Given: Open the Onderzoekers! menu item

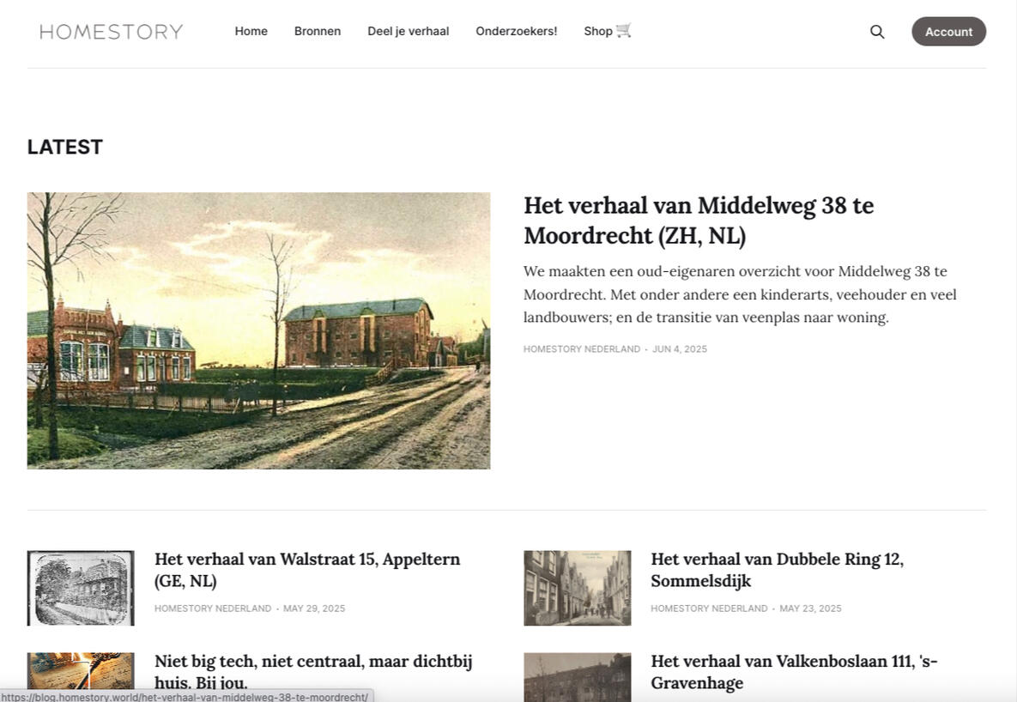Looking at the screenshot, I should tap(517, 31).
